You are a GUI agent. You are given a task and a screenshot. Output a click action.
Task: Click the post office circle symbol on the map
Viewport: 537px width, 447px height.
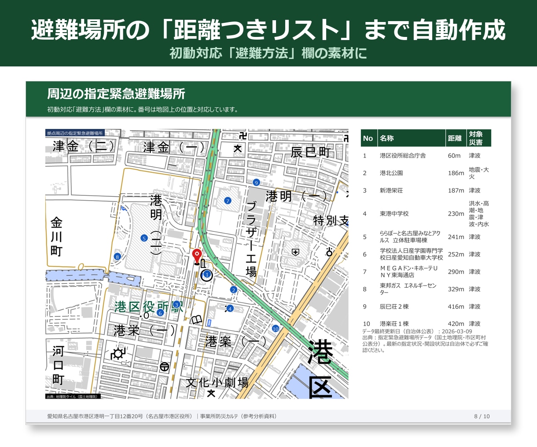[165, 366]
